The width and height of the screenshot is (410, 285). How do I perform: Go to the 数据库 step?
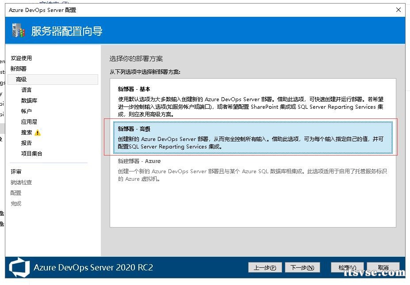29,101
